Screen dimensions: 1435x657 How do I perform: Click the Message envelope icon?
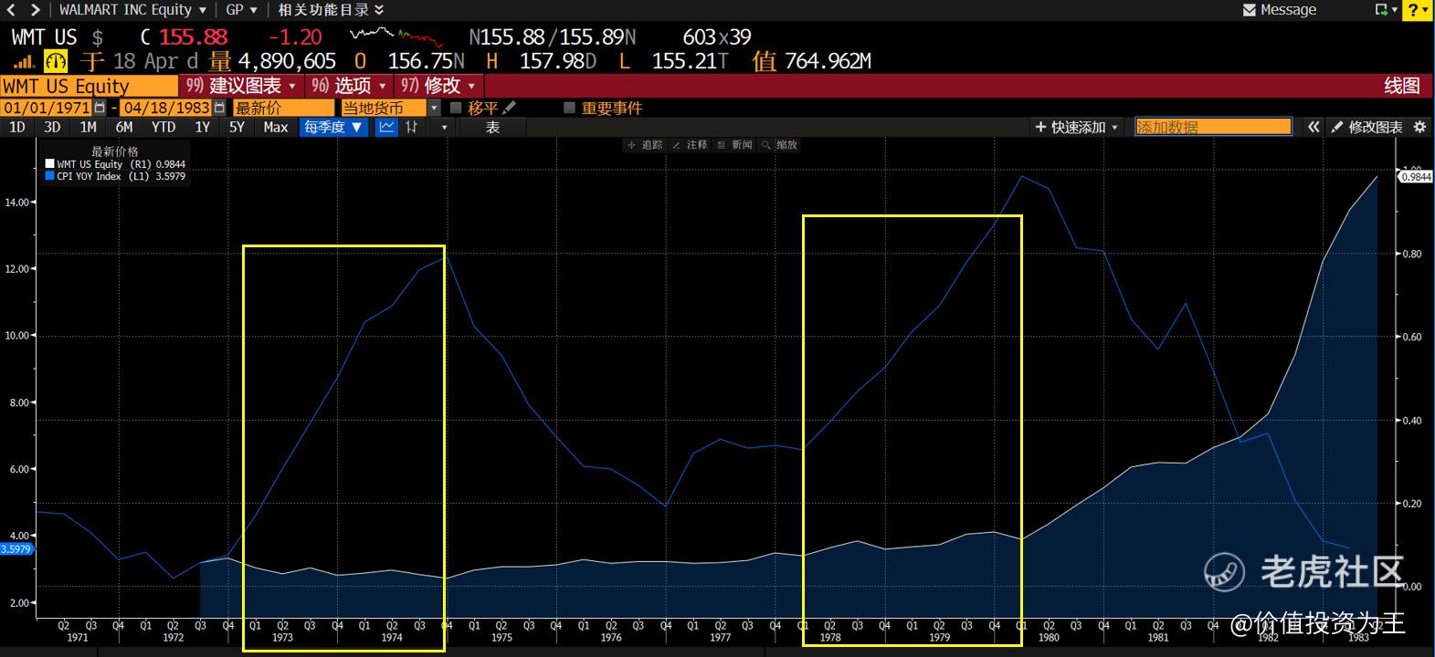click(x=1250, y=10)
